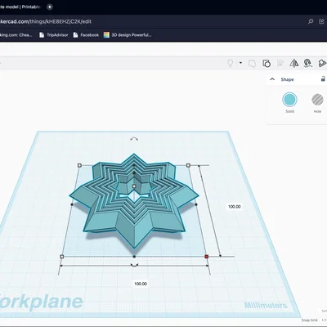Collapse the Shape panel with the chevron
327x327 pixels.
[272, 79]
